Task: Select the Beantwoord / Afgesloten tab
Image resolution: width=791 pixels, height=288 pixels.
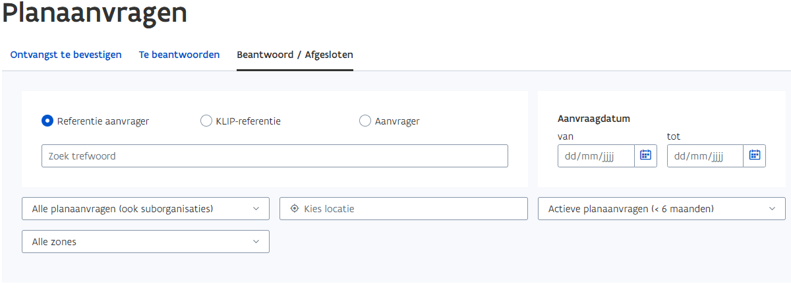Action: [295, 55]
